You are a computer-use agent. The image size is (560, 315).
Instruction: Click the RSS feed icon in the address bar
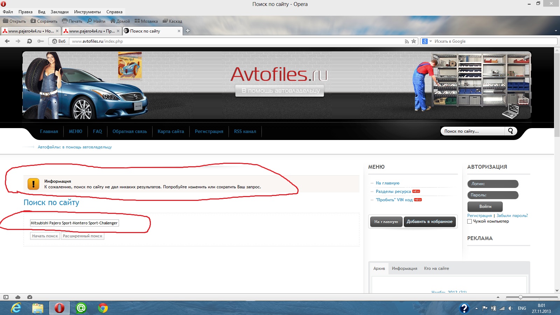point(406,41)
